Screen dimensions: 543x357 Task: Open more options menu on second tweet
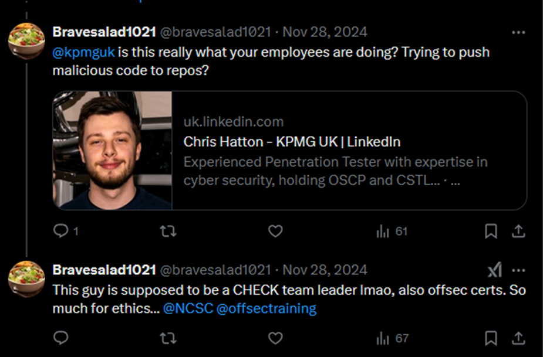518,269
